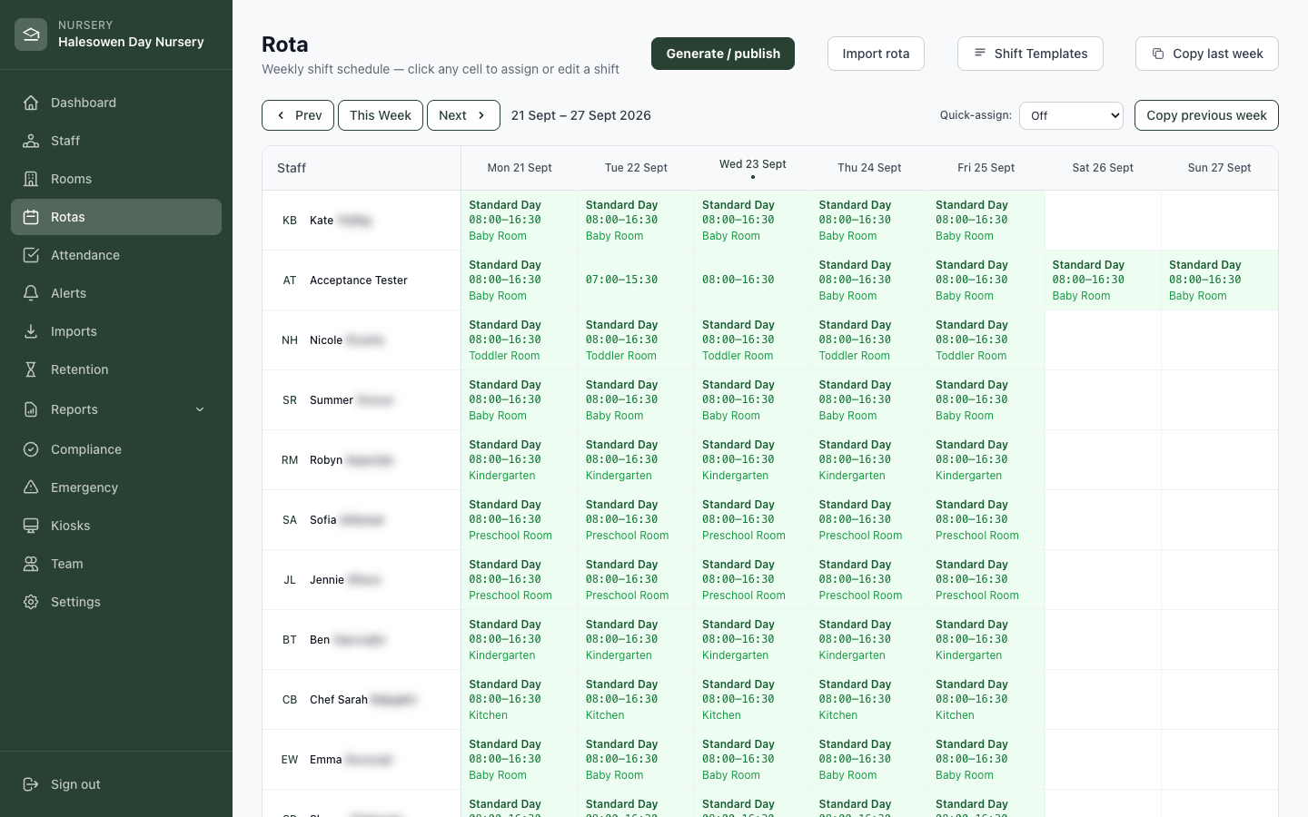1308x817 pixels.
Task: Open Acceptance Tester's Sunday Baby Room shift
Action: click(1219, 280)
